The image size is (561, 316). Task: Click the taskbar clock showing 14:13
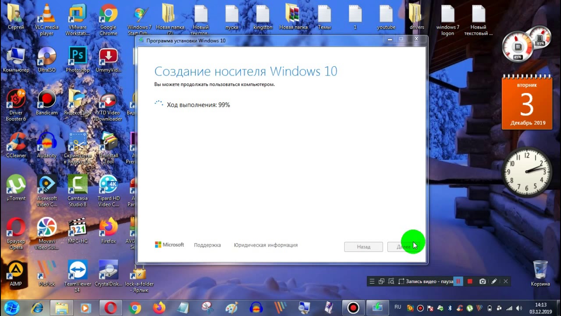click(x=541, y=308)
